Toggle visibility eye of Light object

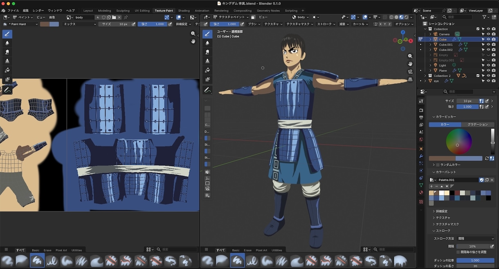(x=488, y=65)
